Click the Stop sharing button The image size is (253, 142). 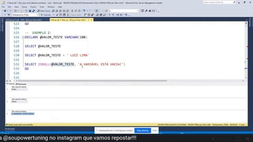tap(142, 131)
